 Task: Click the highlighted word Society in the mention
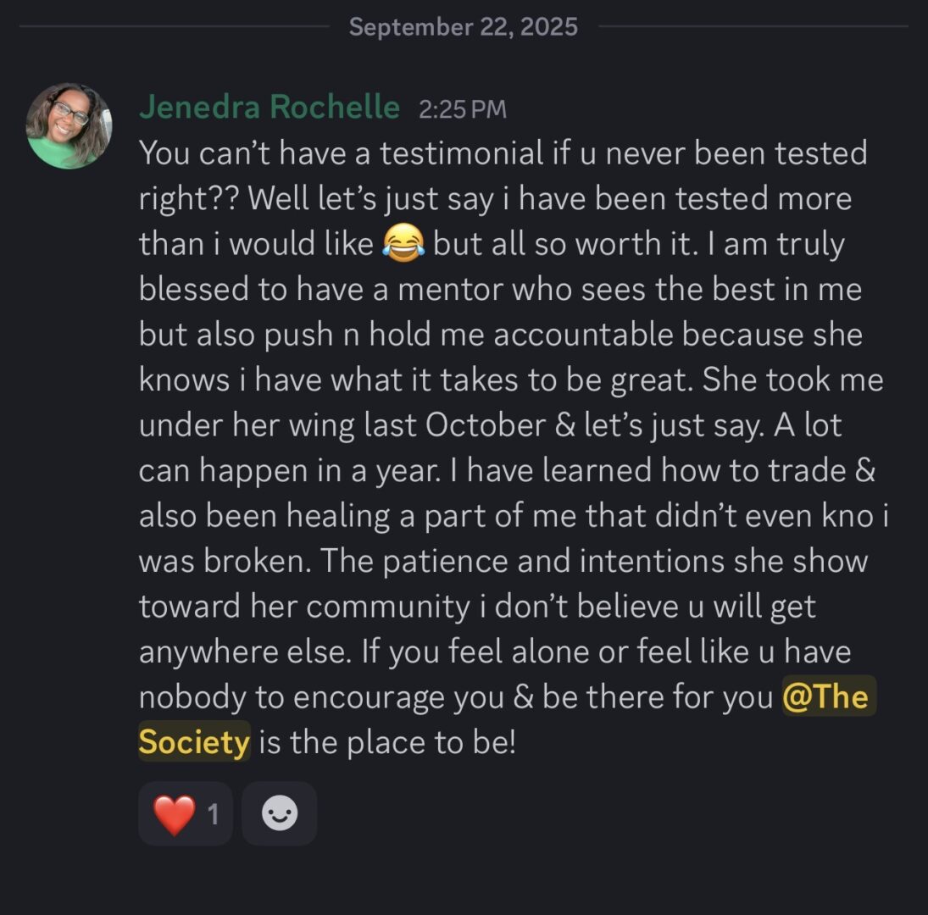pyautogui.click(x=194, y=742)
